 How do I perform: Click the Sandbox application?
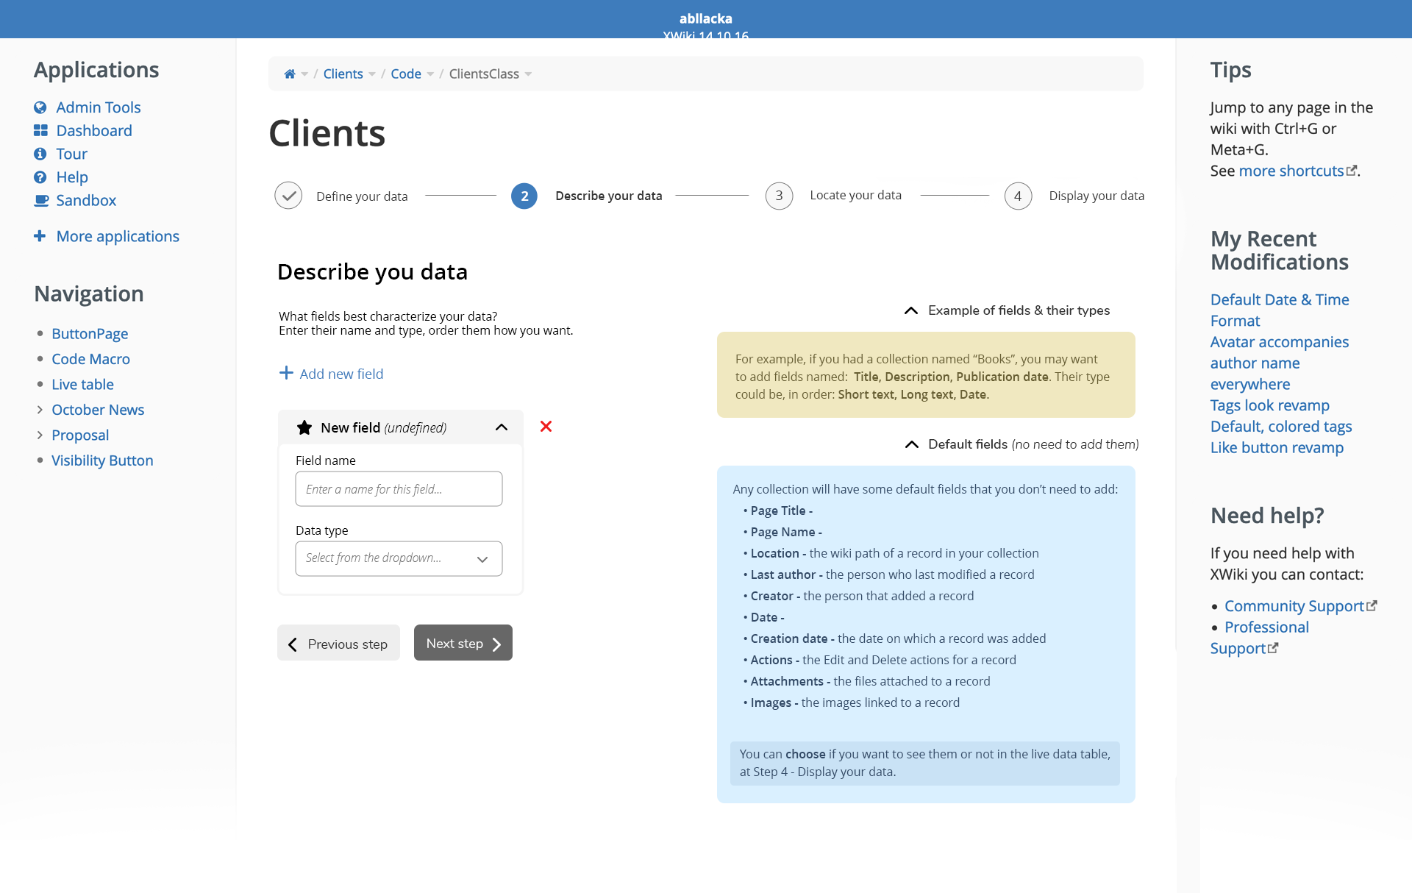(x=85, y=201)
